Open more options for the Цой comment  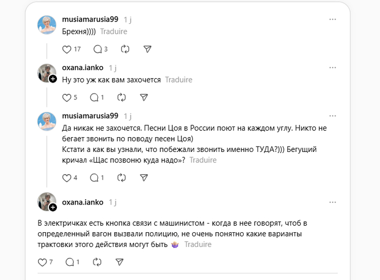(332, 116)
